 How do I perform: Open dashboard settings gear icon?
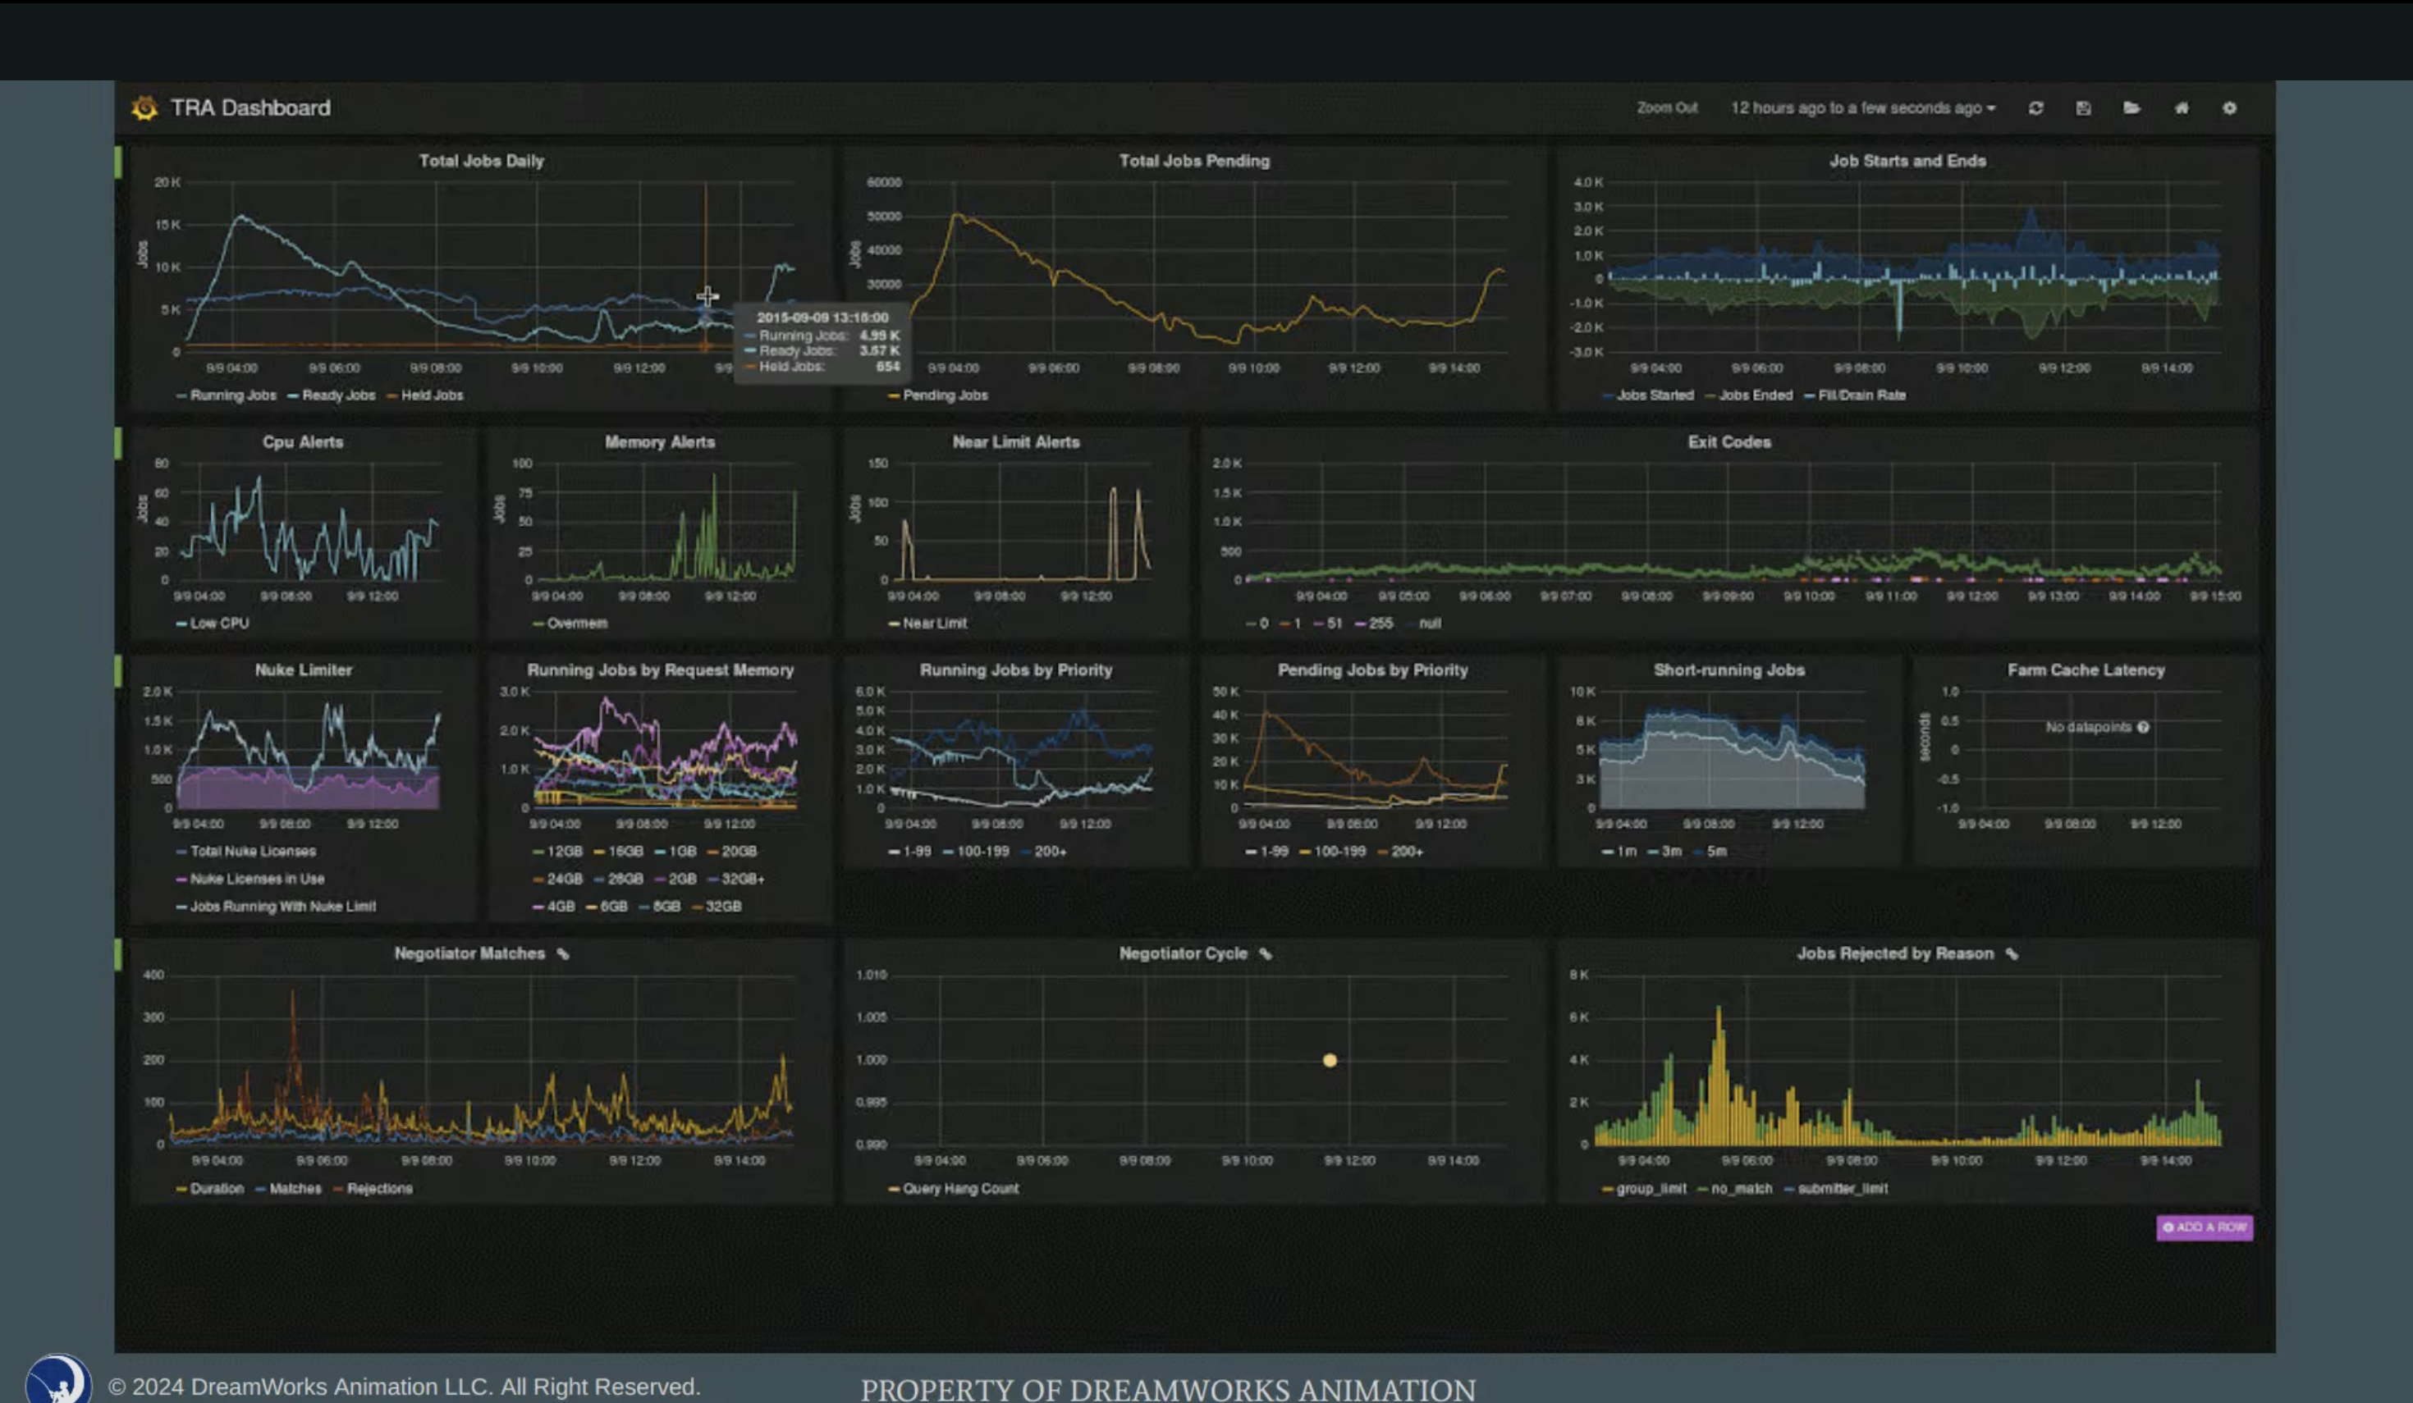pos(2229,108)
